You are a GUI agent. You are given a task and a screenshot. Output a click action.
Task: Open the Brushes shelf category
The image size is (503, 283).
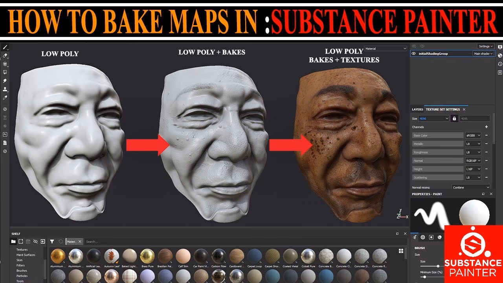(x=22, y=271)
